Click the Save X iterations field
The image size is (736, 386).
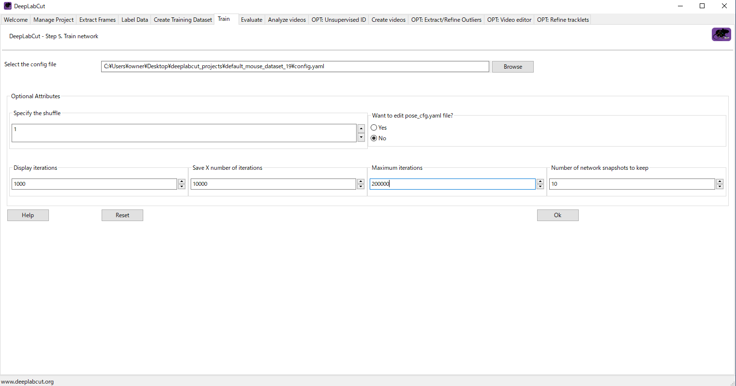(273, 184)
